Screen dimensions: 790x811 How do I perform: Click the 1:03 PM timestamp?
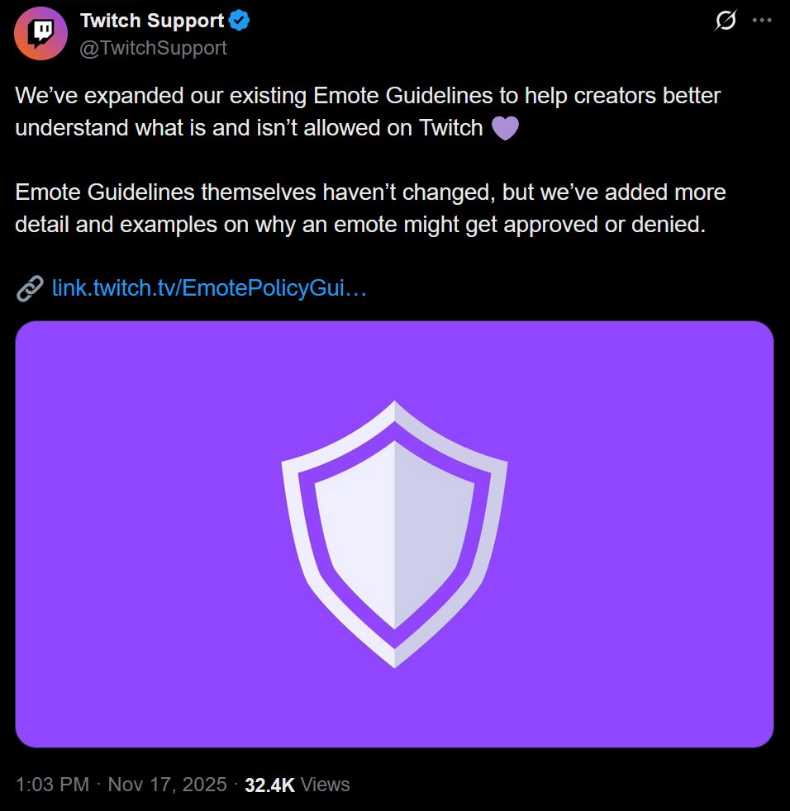click(x=52, y=785)
